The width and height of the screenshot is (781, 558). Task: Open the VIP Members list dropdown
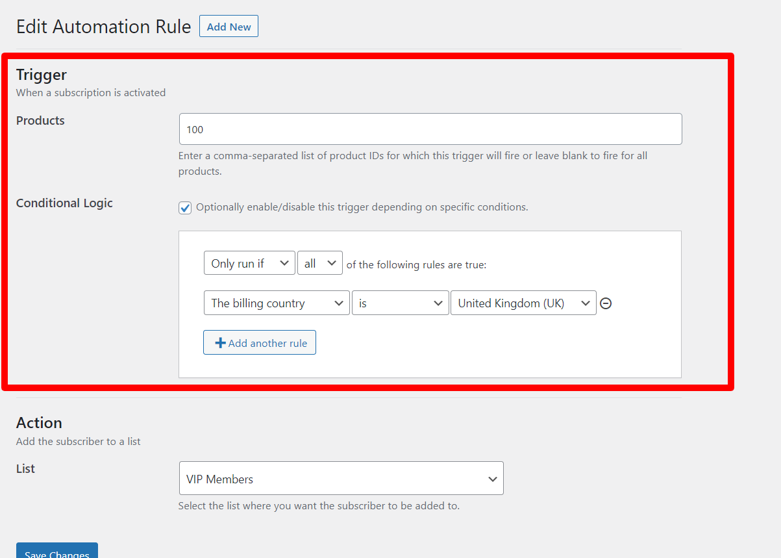[x=341, y=478]
